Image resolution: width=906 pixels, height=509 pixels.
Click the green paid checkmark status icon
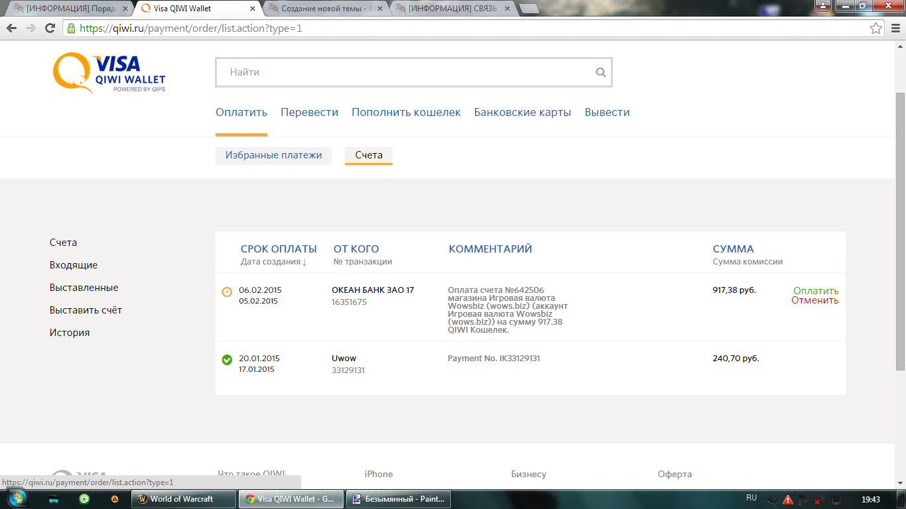pyautogui.click(x=227, y=360)
